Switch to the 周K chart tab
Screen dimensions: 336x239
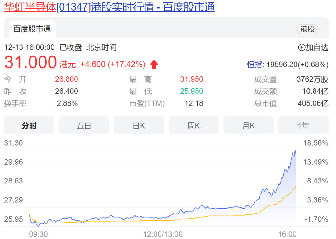click(x=194, y=125)
